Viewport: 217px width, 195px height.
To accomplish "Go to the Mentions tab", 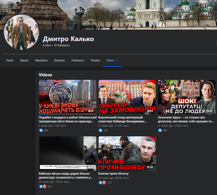I will (41, 60).
